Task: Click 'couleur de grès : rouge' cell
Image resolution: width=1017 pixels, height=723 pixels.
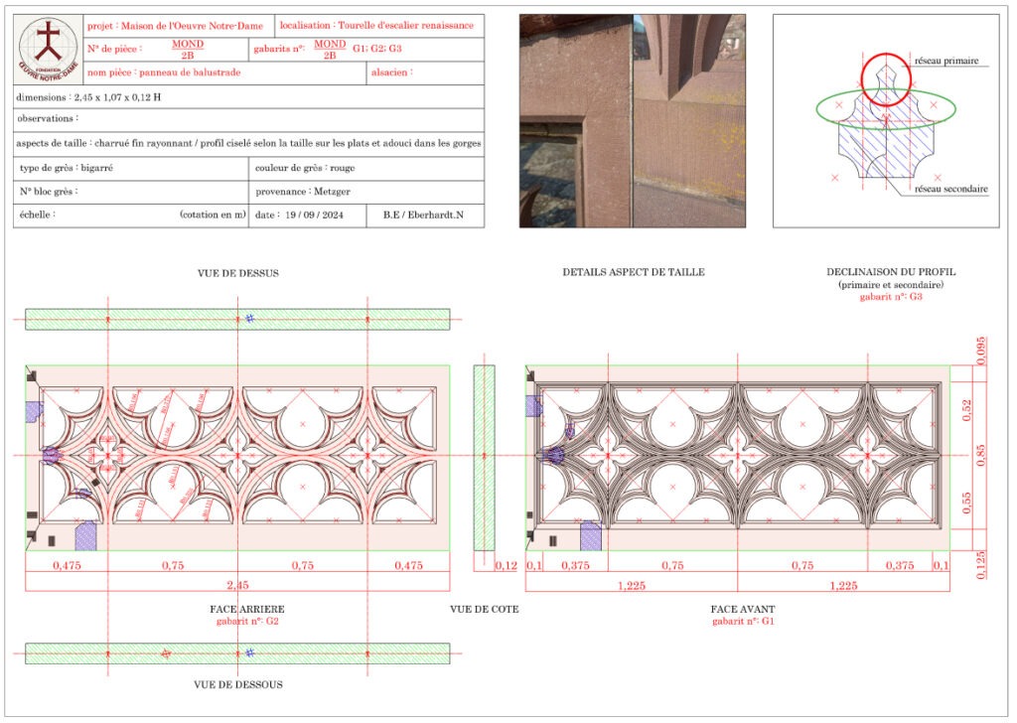Action: [366, 168]
